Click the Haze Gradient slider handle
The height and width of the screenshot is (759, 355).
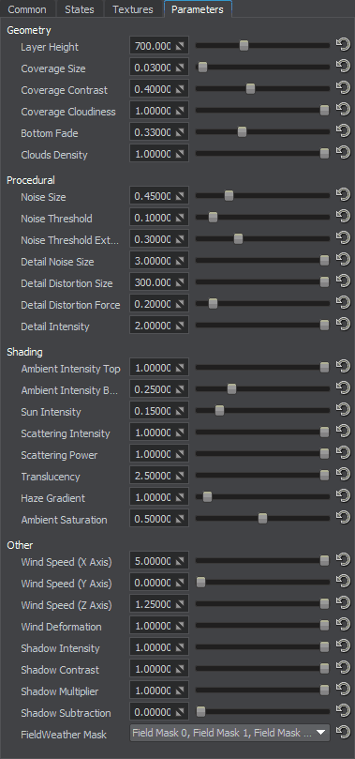click(207, 496)
